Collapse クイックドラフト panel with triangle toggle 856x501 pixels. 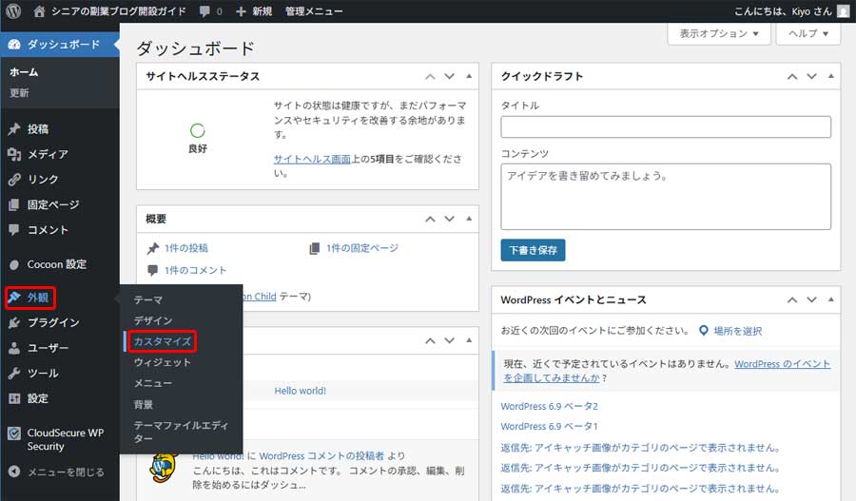[831, 76]
